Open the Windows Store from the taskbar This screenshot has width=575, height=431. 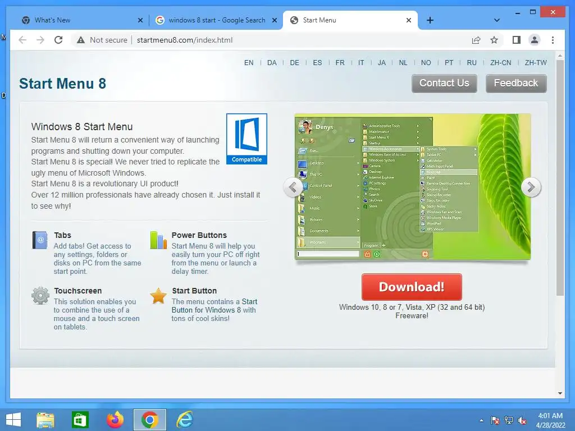pyautogui.click(x=80, y=420)
